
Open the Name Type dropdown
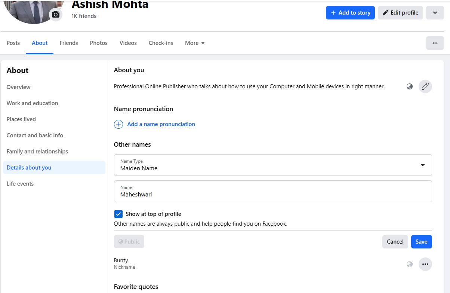pos(423,165)
